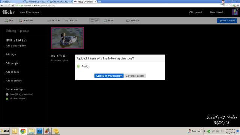Open Chrome from the taskbar
This screenshot has height=135, width=240.
[x=23, y=131]
